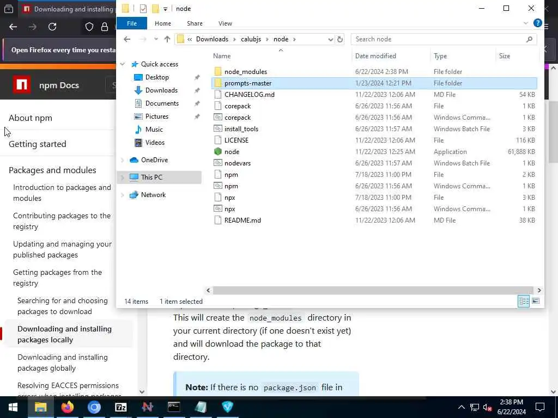558x418 pixels.
Task: Click the muted volume tray icon
Action: tap(488, 407)
